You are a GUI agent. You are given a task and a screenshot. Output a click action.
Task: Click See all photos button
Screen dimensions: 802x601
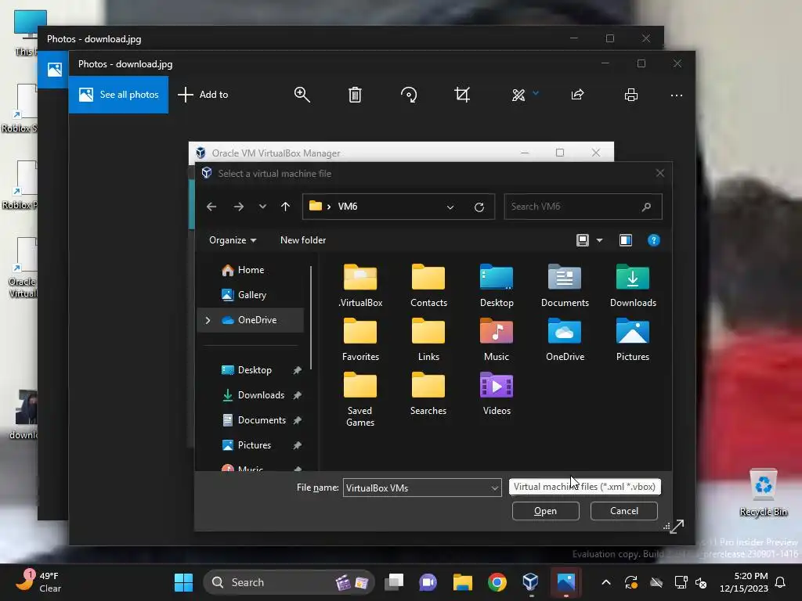click(118, 95)
